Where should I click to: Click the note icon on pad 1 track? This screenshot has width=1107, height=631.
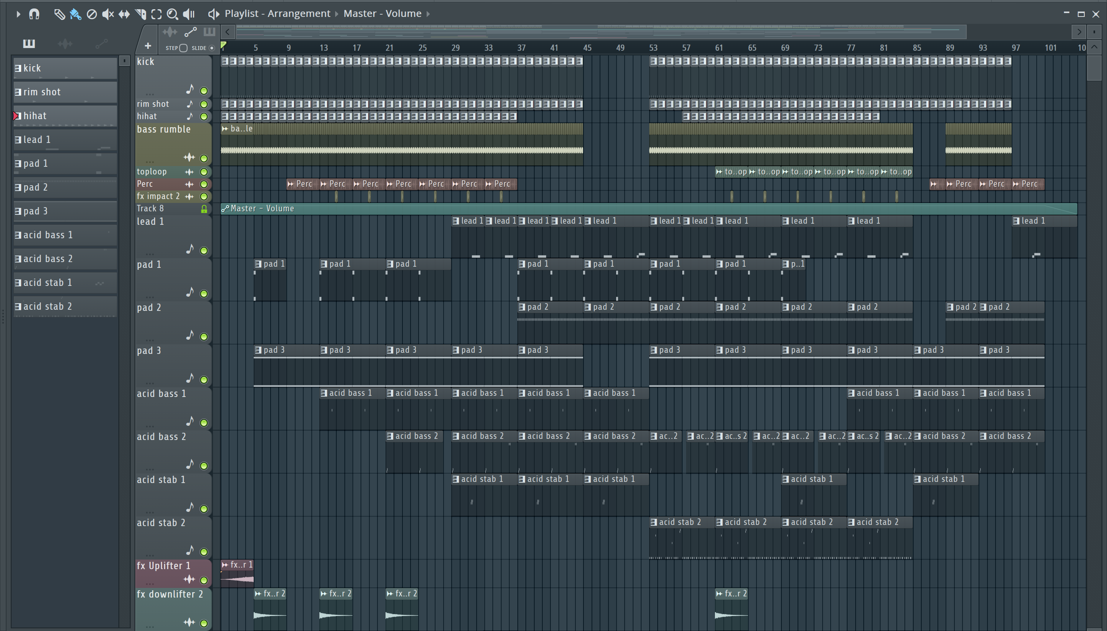coord(190,292)
